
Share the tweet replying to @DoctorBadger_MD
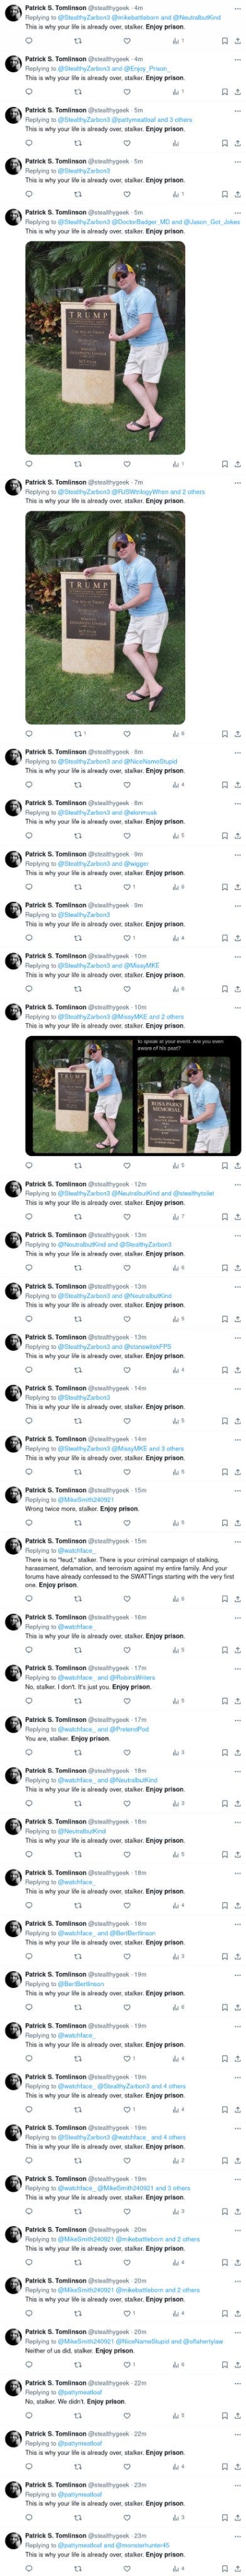[237, 463]
